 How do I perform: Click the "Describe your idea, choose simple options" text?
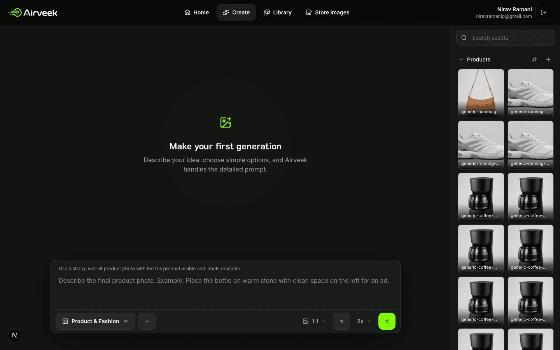[x=226, y=164]
